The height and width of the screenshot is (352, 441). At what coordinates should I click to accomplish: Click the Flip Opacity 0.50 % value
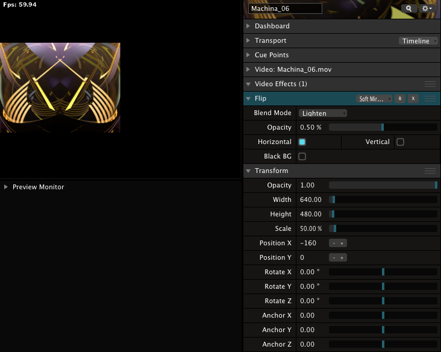310,127
